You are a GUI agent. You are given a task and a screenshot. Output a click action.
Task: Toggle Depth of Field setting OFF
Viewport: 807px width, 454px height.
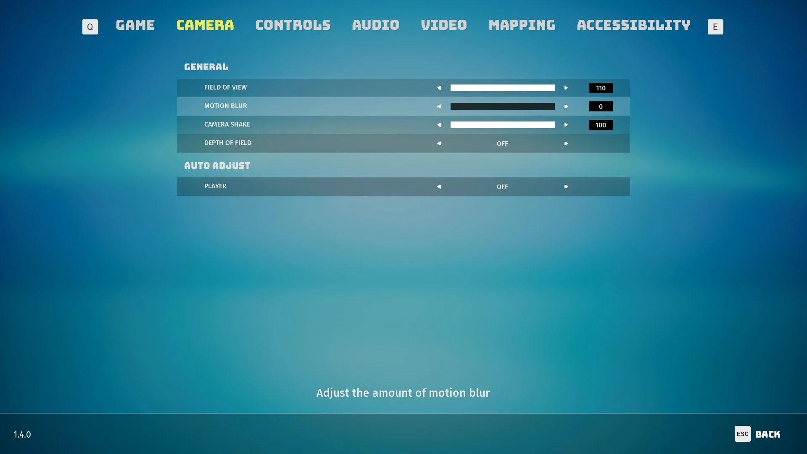tap(501, 143)
